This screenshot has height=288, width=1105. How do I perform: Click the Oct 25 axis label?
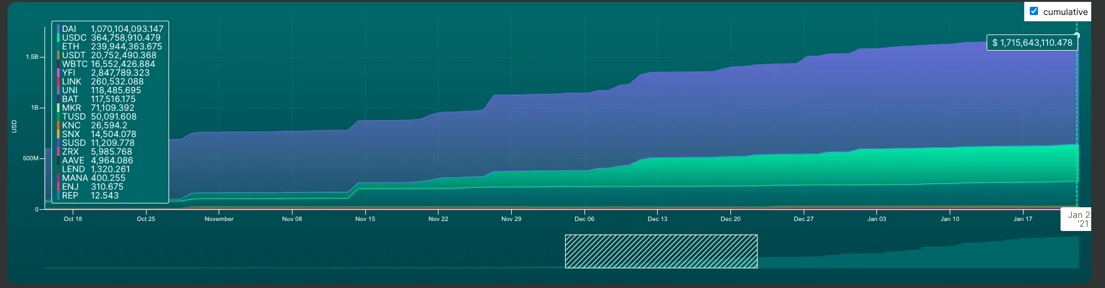tap(146, 219)
